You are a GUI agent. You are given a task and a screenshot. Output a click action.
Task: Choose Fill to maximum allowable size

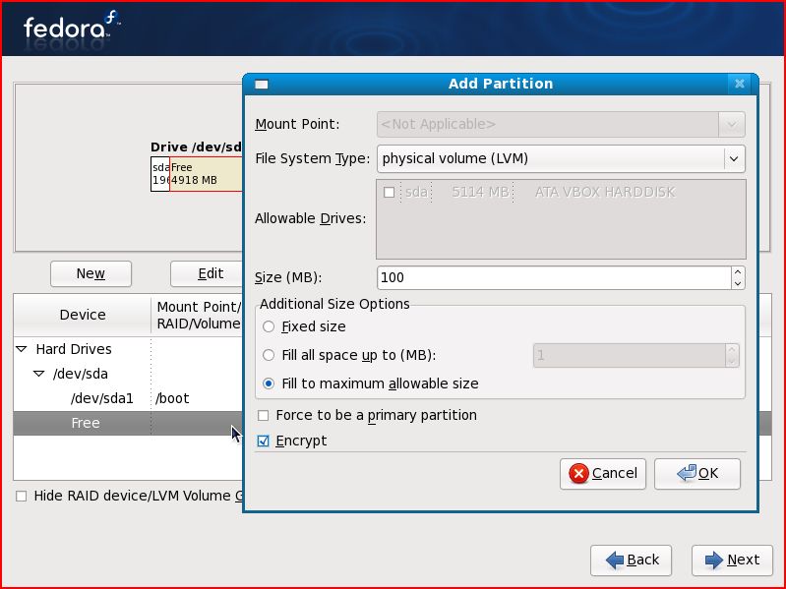(x=269, y=383)
